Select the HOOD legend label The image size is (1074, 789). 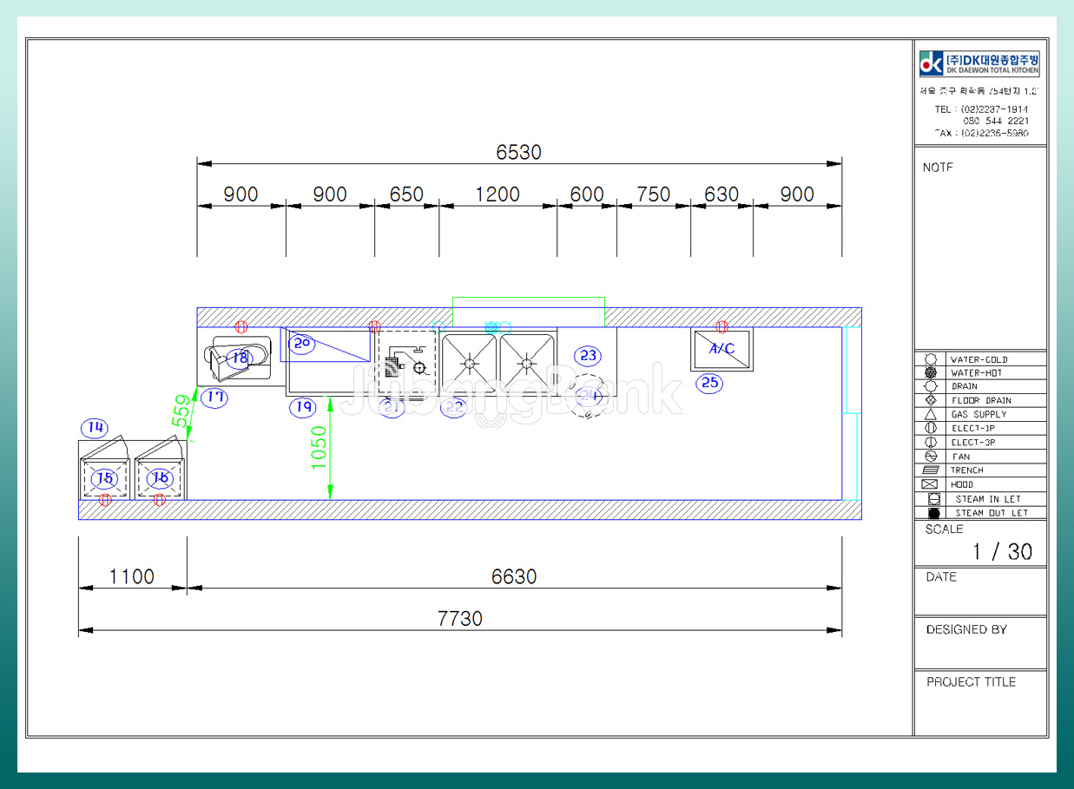click(962, 484)
